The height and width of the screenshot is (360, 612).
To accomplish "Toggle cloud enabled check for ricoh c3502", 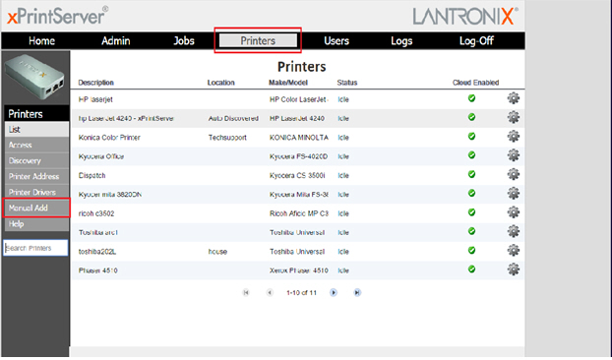I will tap(472, 212).
